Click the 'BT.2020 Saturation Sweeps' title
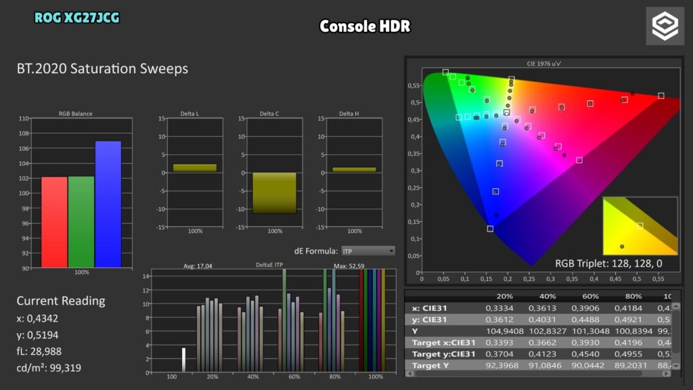693x390 pixels. [102, 68]
